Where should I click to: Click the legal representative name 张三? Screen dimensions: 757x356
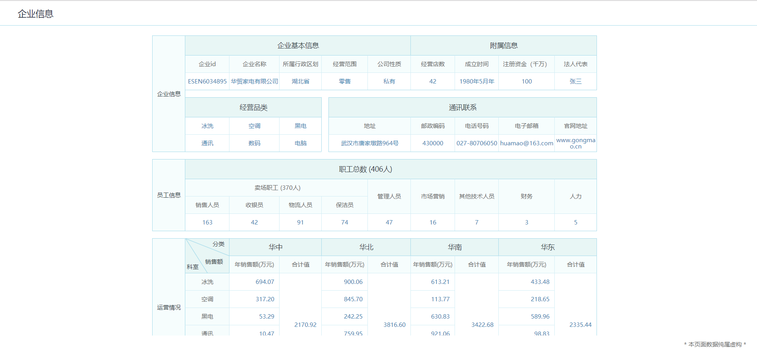coord(575,82)
